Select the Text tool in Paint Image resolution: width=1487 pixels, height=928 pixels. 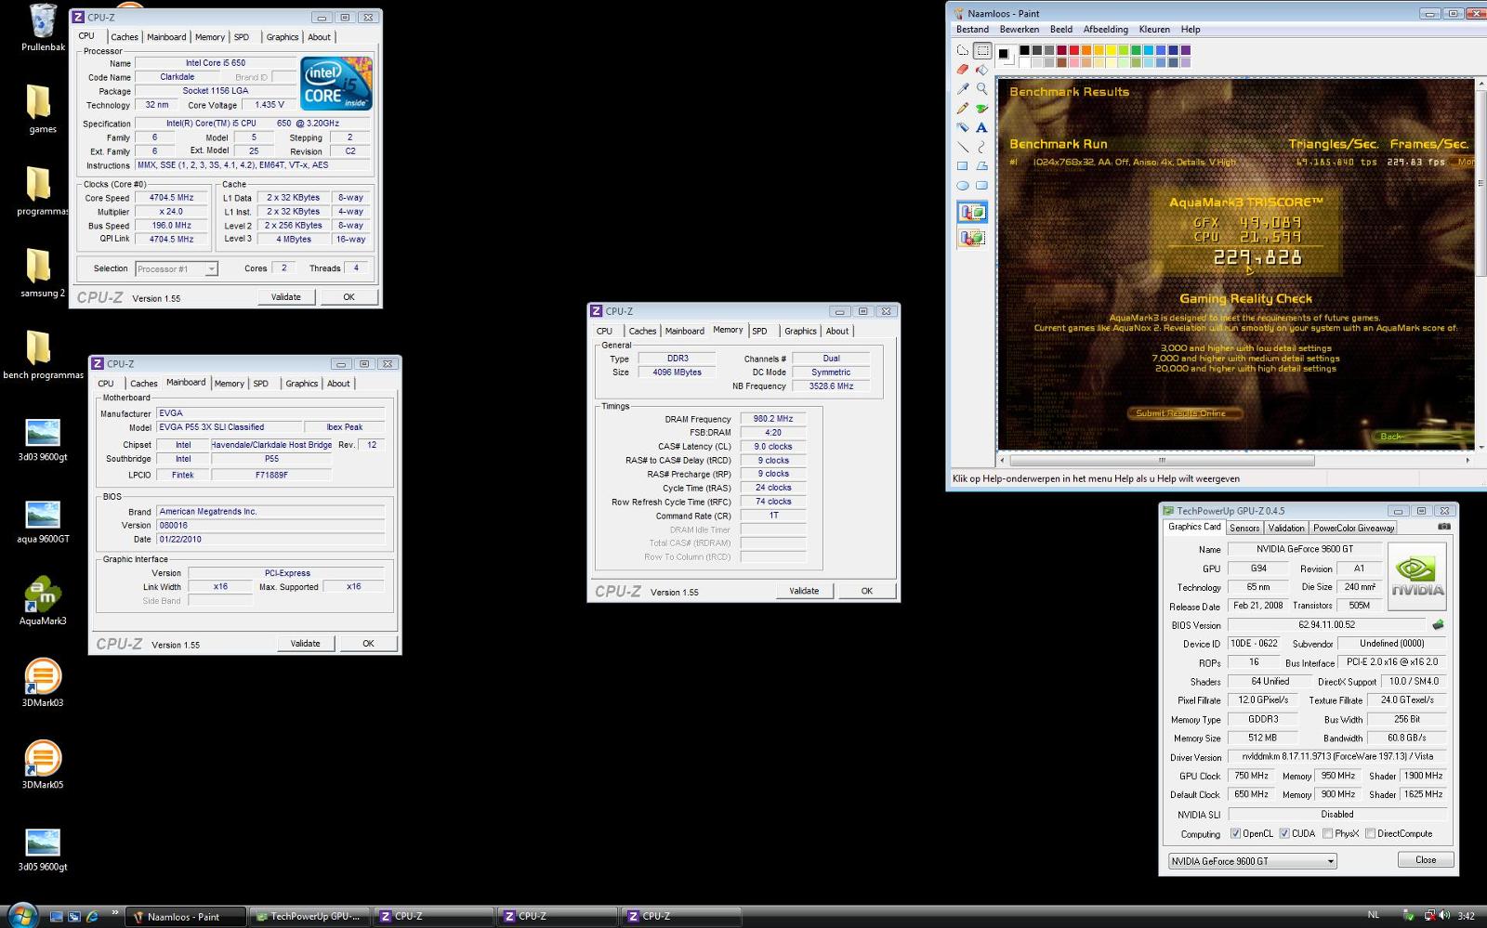tap(981, 127)
